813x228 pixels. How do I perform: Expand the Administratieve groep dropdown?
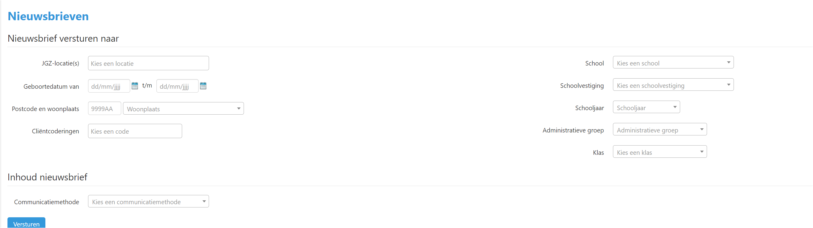pyautogui.click(x=660, y=129)
